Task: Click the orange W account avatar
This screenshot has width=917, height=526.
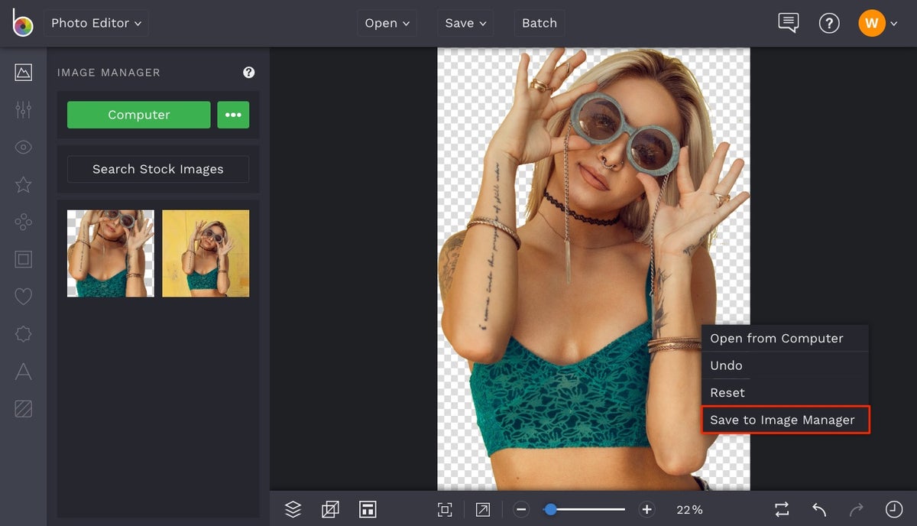Action: click(x=872, y=23)
